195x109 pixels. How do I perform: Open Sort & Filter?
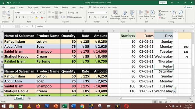175,15
